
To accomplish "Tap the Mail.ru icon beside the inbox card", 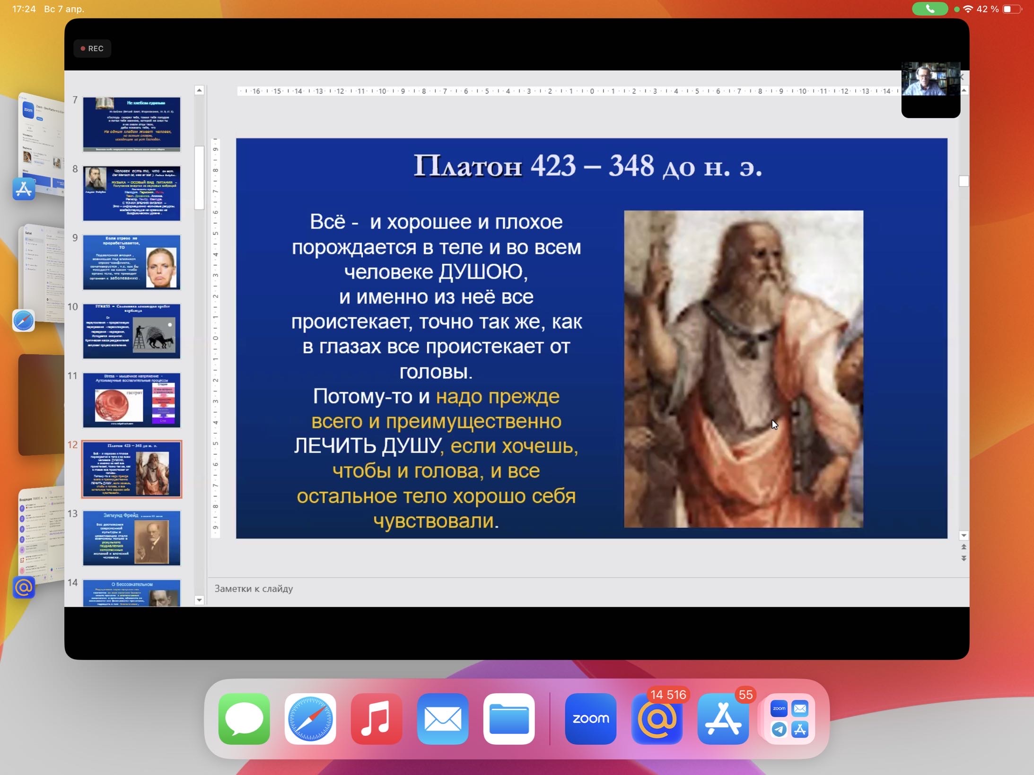I will 24,587.
